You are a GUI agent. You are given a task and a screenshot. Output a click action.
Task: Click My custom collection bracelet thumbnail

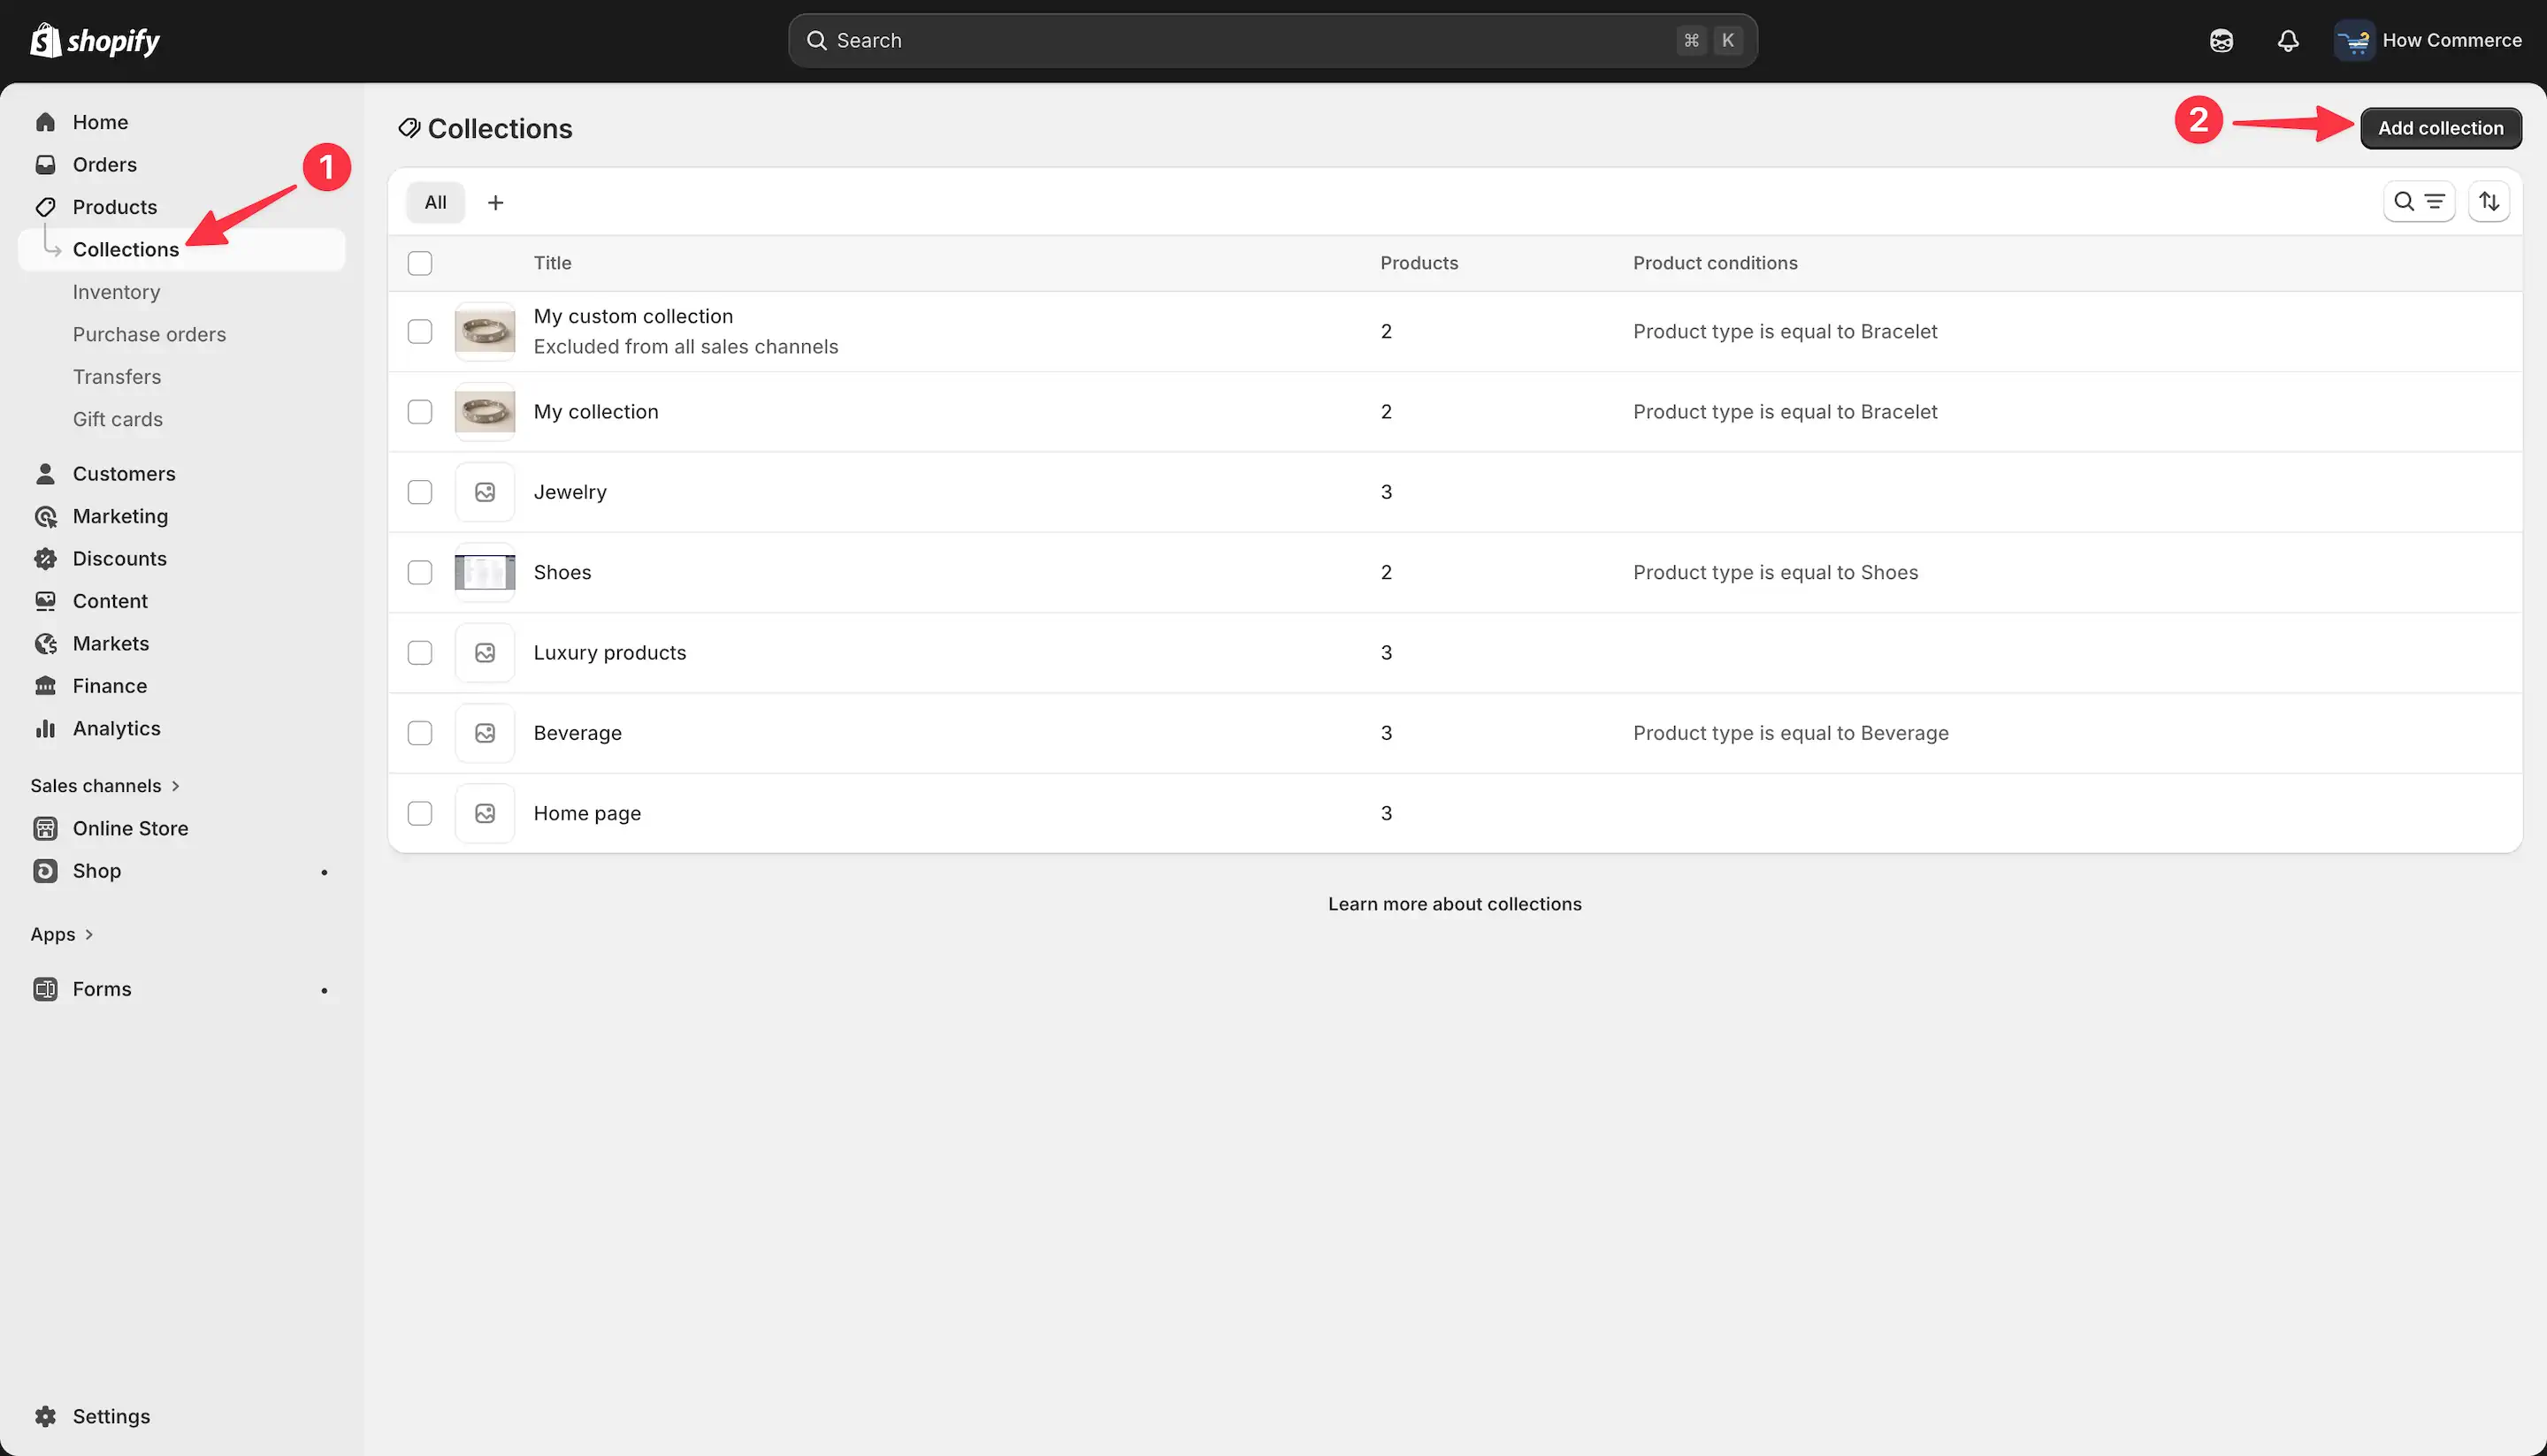pos(486,331)
